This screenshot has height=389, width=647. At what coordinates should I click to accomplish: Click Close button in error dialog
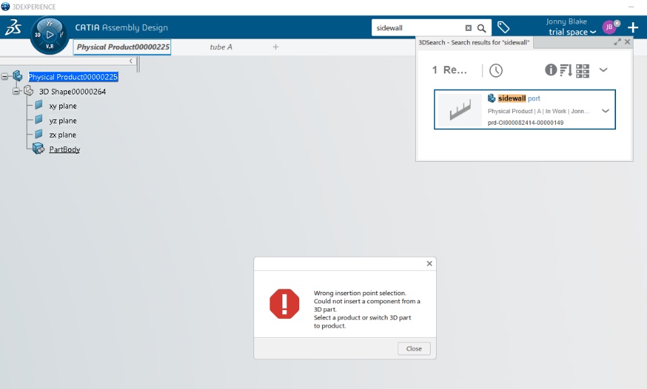point(414,349)
